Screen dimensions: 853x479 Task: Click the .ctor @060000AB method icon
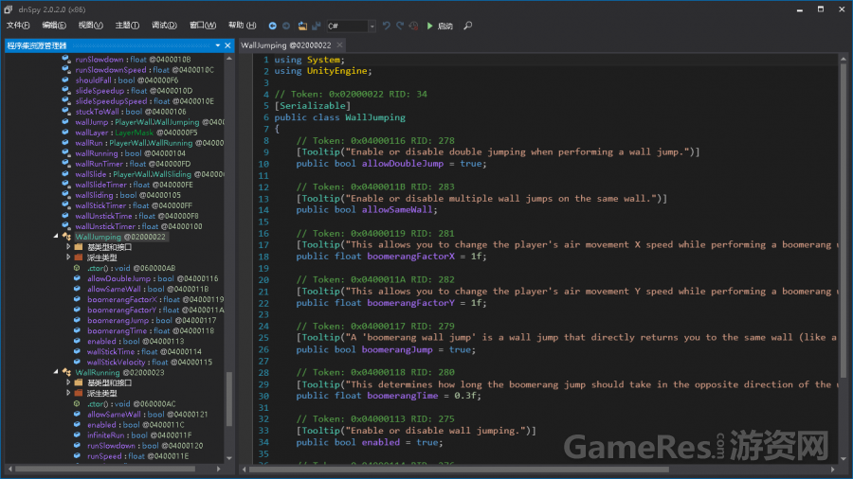(x=78, y=268)
